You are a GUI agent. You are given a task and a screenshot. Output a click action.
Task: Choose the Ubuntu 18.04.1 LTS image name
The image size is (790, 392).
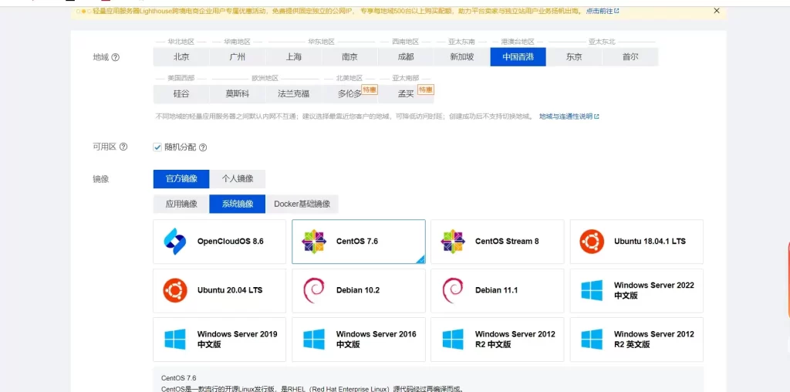(x=650, y=242)
